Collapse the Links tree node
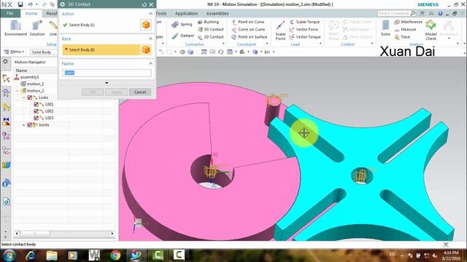467x262 pixels. 24,98
